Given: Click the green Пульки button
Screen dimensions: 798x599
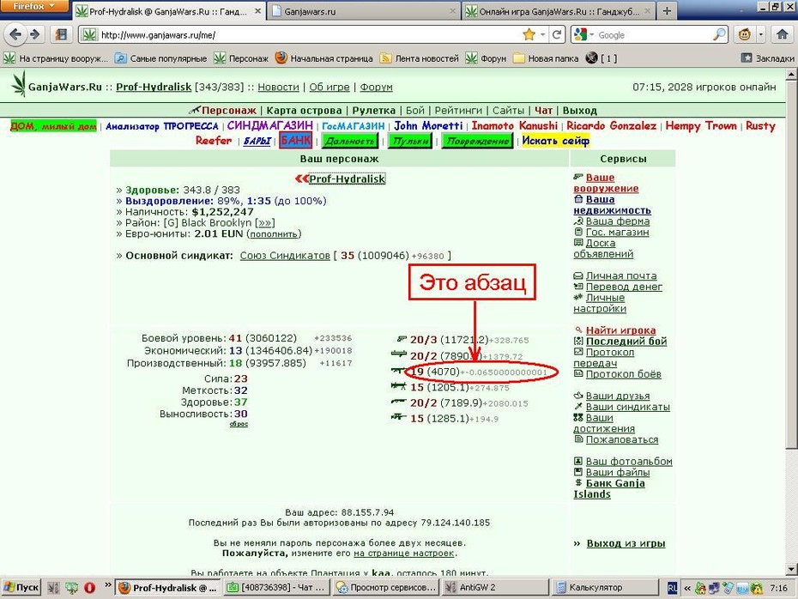Looking at the screenshot, I should click(x=409, y=141).
